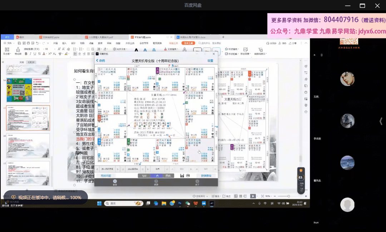The image size is (386, 232).
Task: Open the WPS Office taskbar icon
Action: (196, 203)
